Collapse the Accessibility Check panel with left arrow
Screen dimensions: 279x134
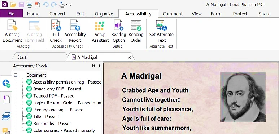click(x=99, y=66)
